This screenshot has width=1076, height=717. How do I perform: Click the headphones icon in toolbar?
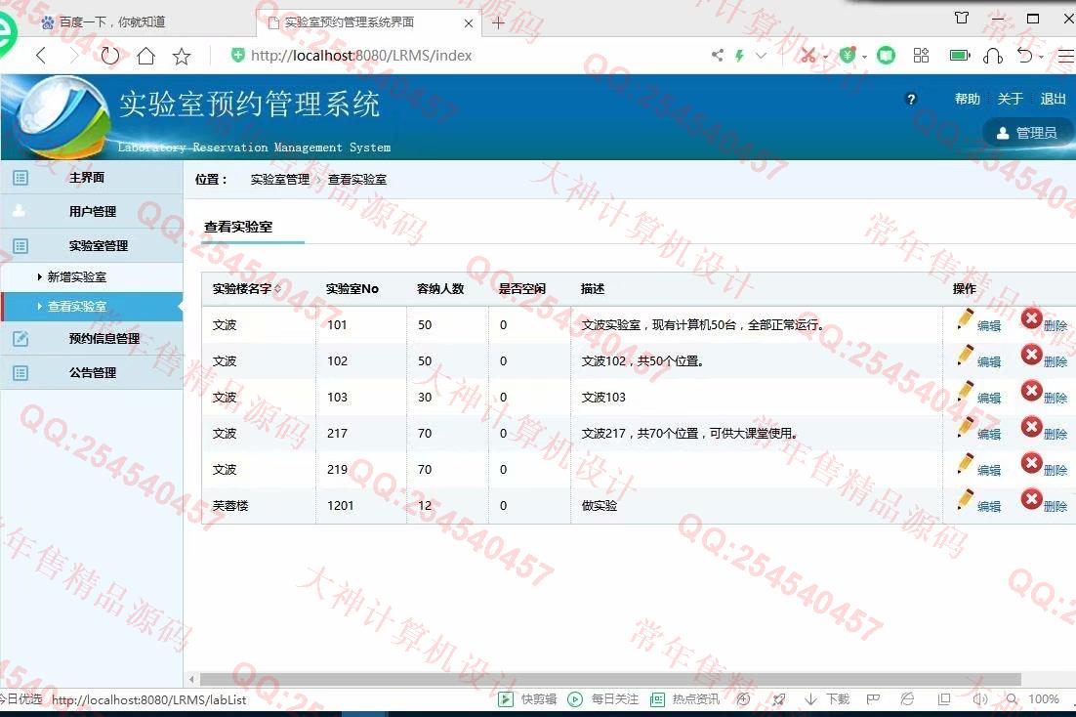click(x=993, y=56)
